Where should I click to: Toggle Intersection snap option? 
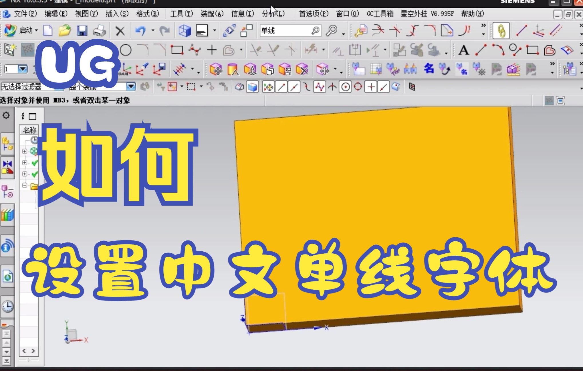coord(332,87)
